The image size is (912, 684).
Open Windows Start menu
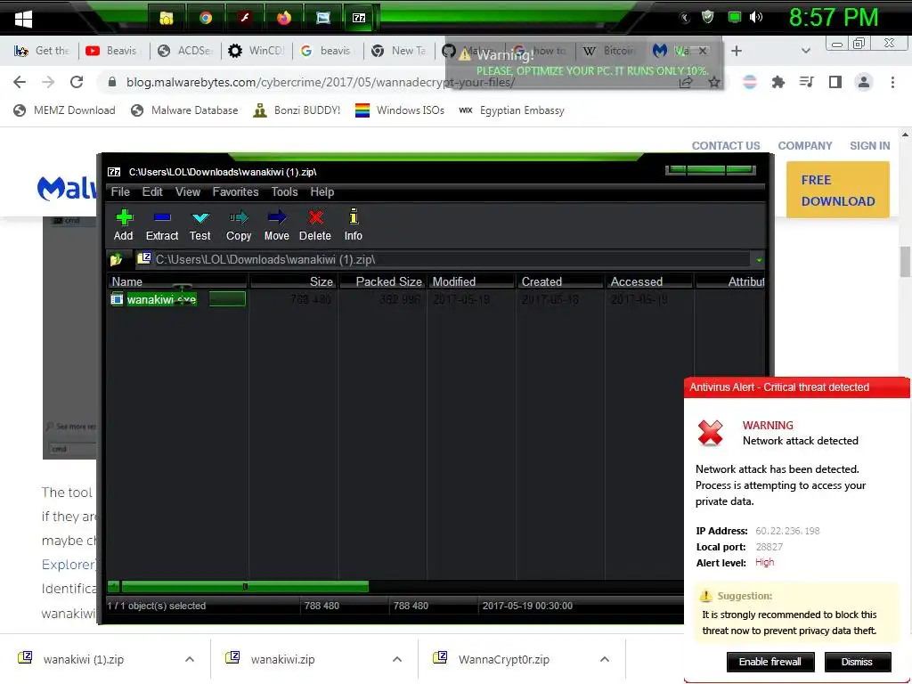(23, 19)
